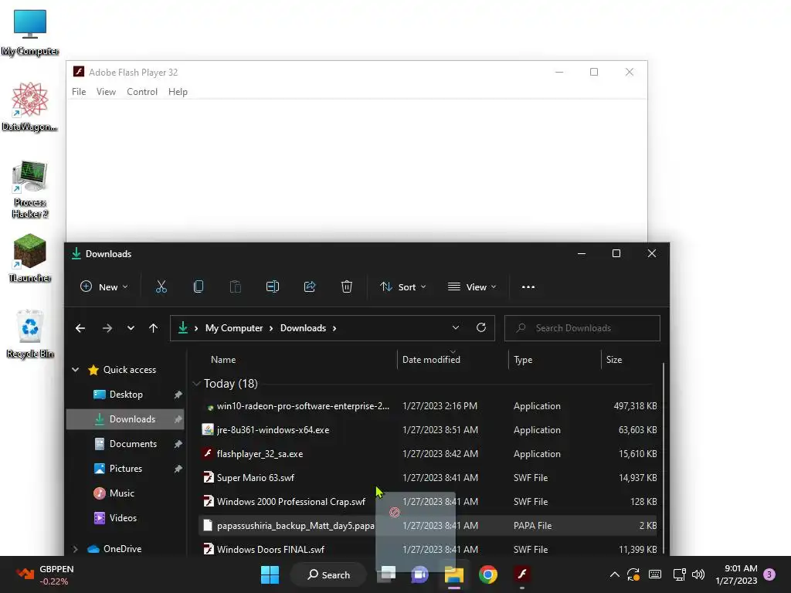The height and width of the screenshot is (593, 791).
Task: Select Windows Doors FINAL.swf file
Action: (429, 549)
